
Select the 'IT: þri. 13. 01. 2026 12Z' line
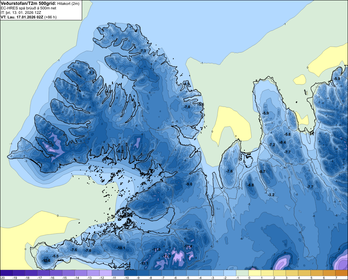[x=21, y=13]
